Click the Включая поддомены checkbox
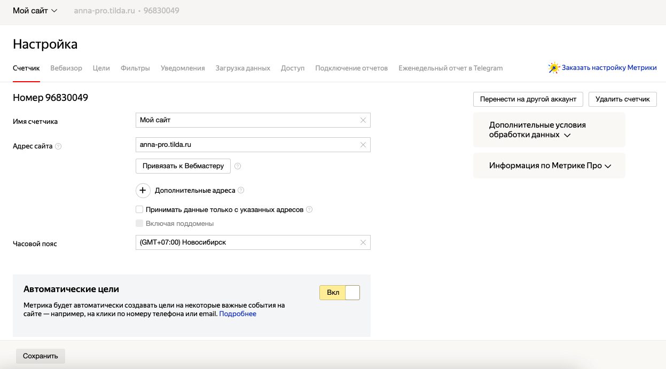The height and width of the screenshot is (369, 666). click(139, 224)
